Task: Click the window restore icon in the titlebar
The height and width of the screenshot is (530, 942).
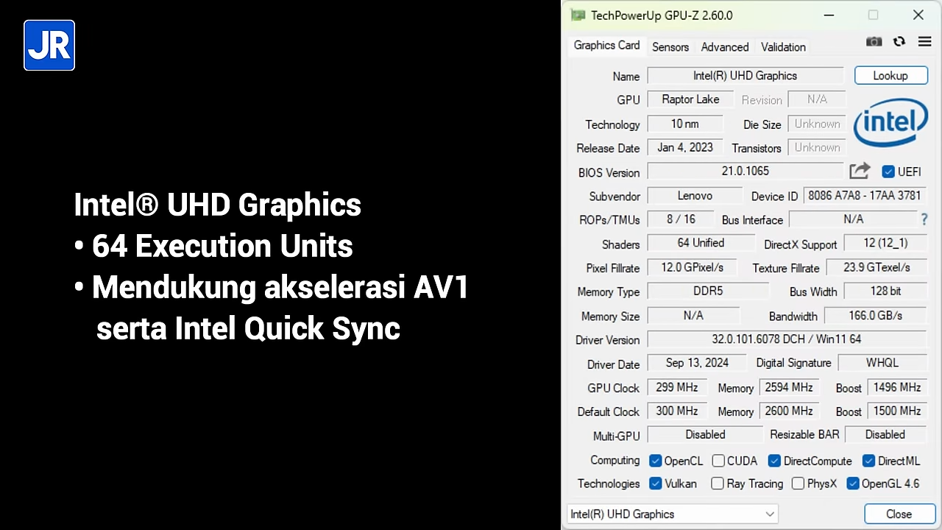Action: (x=873, y=15)
